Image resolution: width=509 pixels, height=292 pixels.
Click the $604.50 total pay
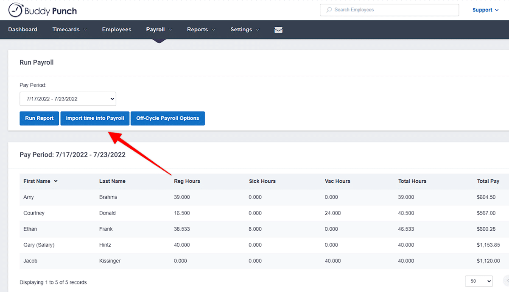(486, 197)
